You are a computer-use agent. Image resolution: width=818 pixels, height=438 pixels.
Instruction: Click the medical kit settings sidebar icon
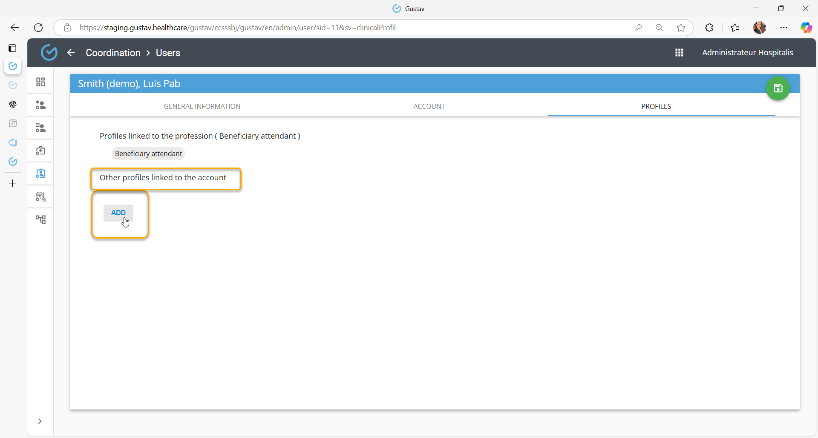coord(40,151)
